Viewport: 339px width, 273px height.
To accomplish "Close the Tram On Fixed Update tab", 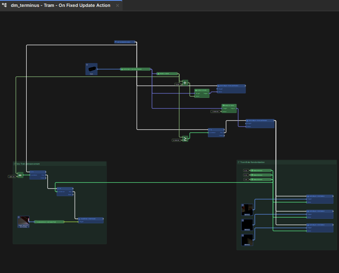I will 118,6.
